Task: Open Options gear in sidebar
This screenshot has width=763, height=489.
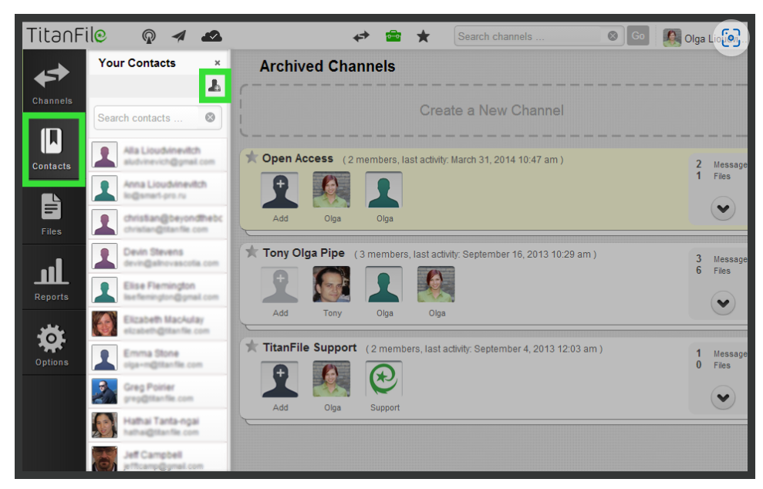Action: point(52,345)
